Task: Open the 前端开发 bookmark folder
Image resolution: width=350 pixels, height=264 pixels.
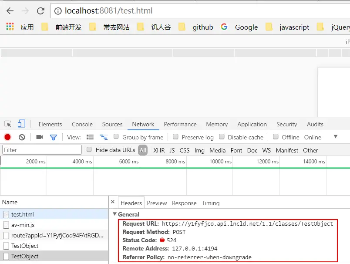Action: point(62,27)
